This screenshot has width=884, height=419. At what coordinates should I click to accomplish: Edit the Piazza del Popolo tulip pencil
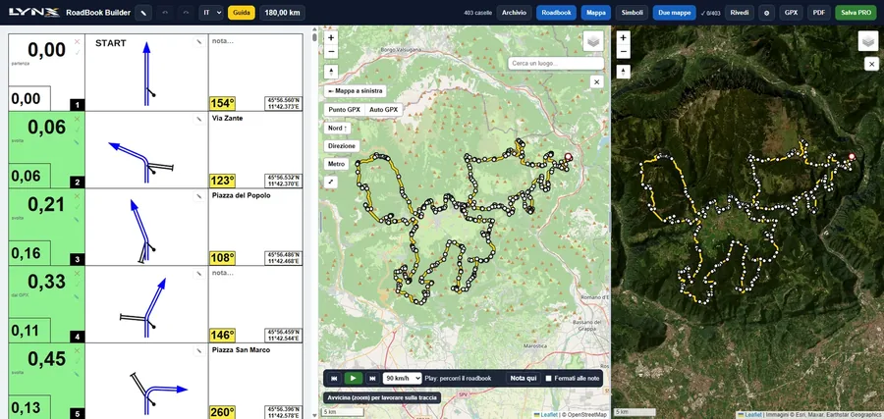(198, 196)
